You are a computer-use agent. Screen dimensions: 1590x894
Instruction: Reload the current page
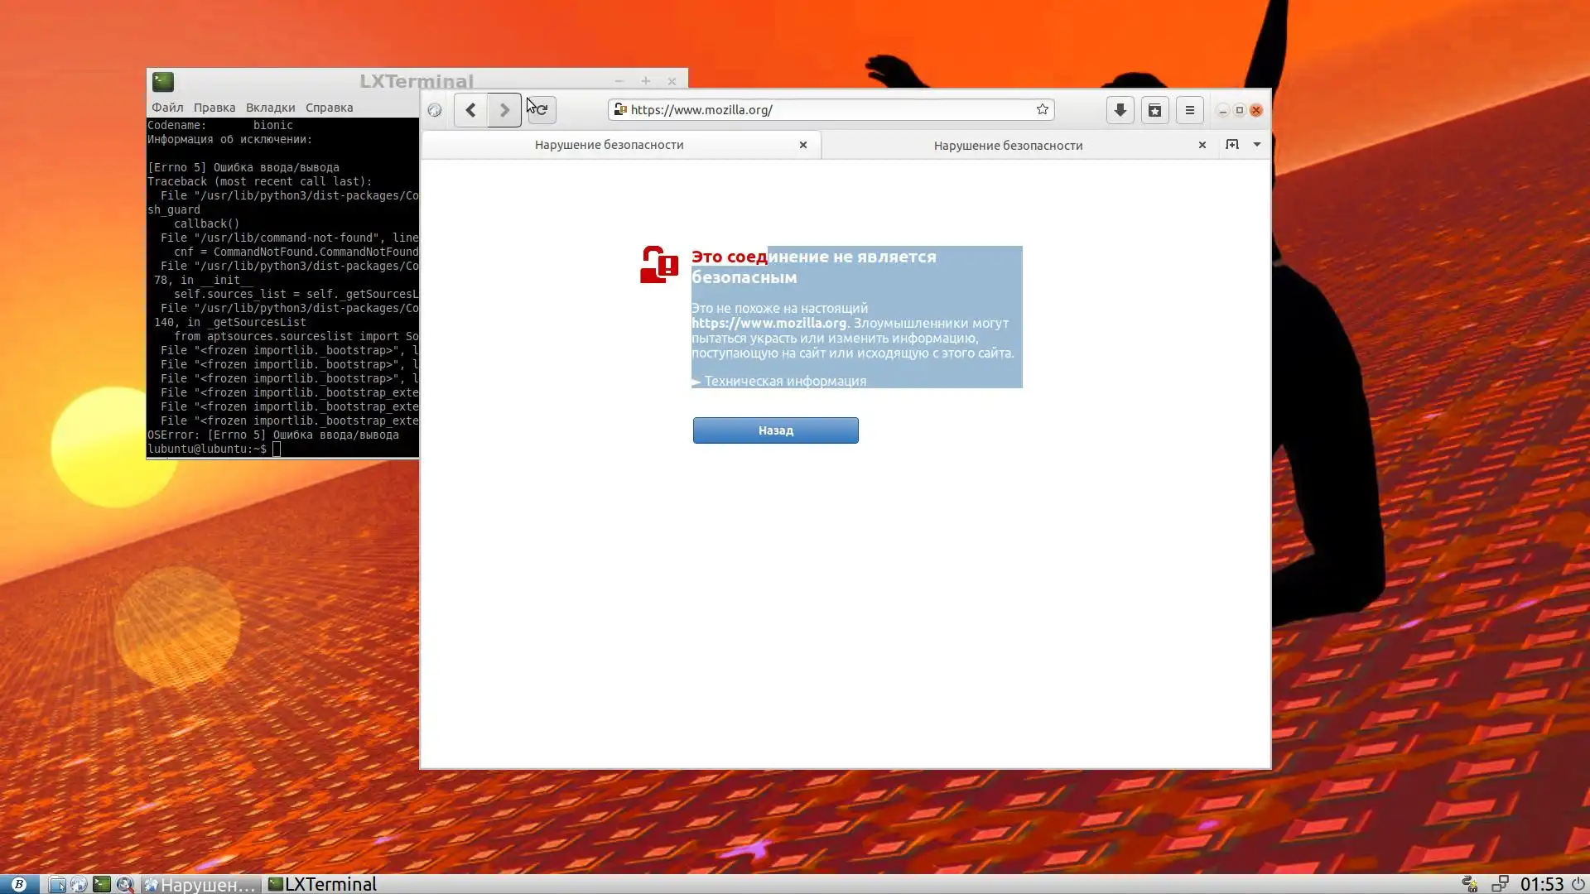coord(542,110)
